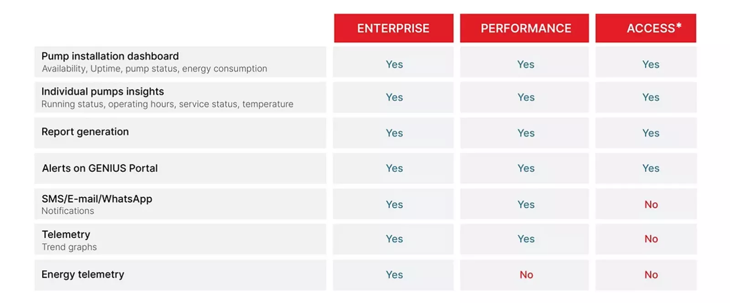Click Enterprise Yes for Report generation
Viewport: 730px width, 303px height.
click(394, 133)
